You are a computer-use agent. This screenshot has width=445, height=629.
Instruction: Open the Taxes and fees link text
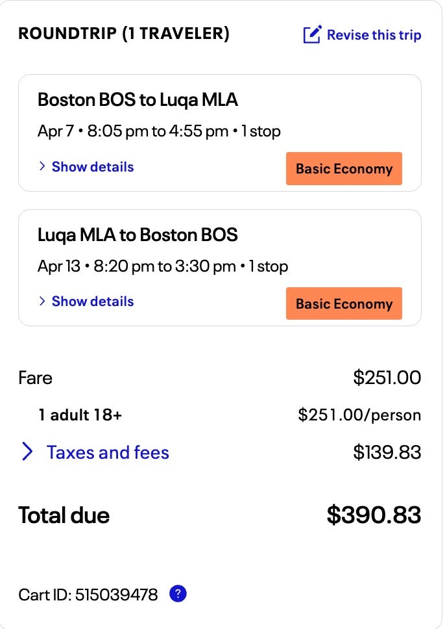(x=108, y=452)
